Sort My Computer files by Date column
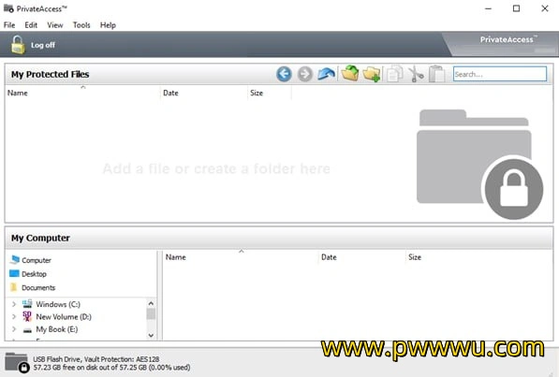Image resolution: width=559 pixels, height=377 pixels. [x=361, y=257]
